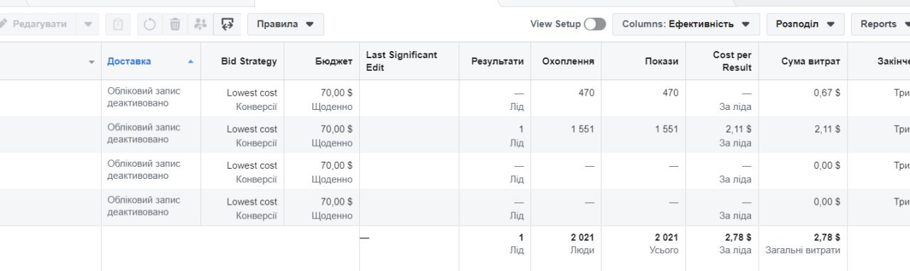910x271 pixels.
Task: Open the Reports dropdown menu
Action: pos(882,24)
